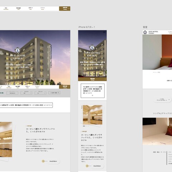The image size is (172, 172).
Task: Click the circled arrow icon in desktop notice box
Action: [x=51, y=105]
